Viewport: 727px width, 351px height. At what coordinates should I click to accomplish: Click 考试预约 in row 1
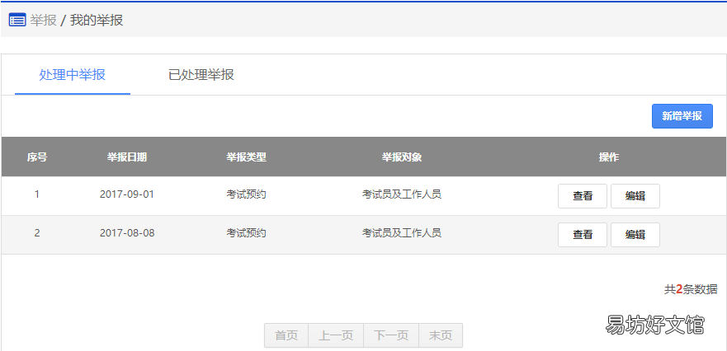coord(246,194)
